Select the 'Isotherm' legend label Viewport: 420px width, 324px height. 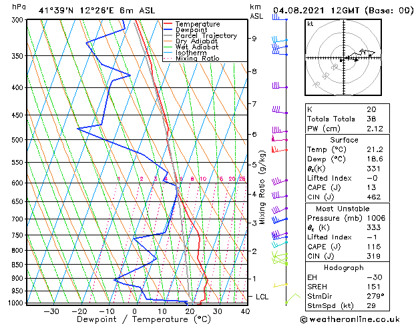191,53
